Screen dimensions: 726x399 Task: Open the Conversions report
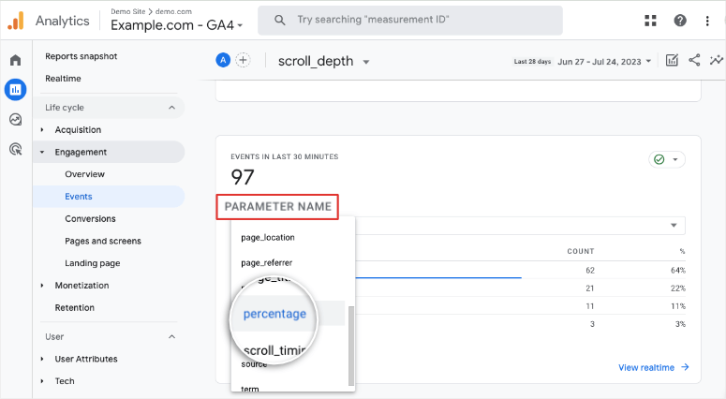pyautogui.click(x=90, y=218)
